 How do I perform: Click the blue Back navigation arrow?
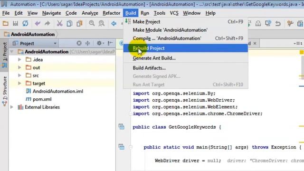click(x=114, y=24)
